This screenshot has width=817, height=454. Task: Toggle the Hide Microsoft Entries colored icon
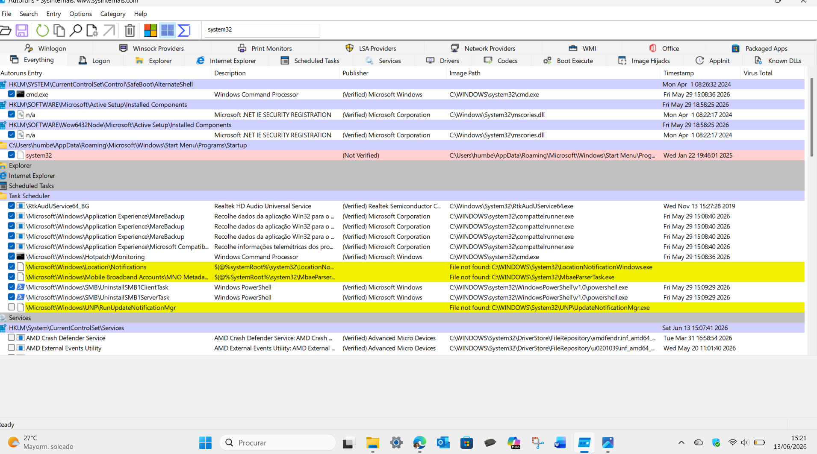pos(150,30)
